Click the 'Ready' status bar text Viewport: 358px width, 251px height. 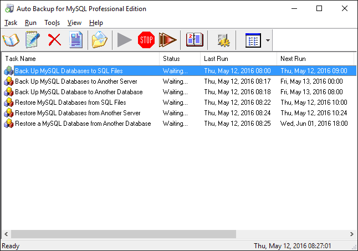pyautogui.click(x=11, y=246)
